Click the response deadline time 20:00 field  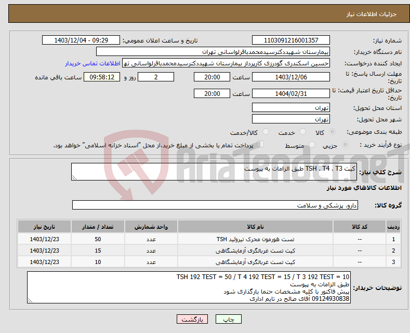212,77
